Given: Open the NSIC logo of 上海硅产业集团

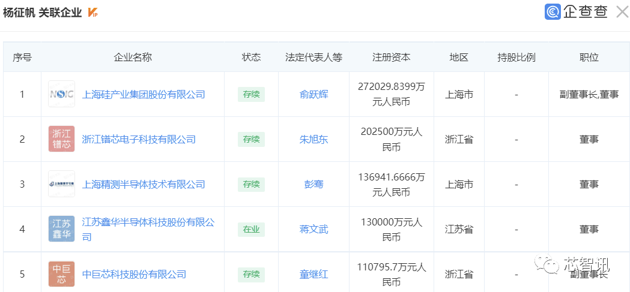Looking at the screenshot, I should 61,94.
